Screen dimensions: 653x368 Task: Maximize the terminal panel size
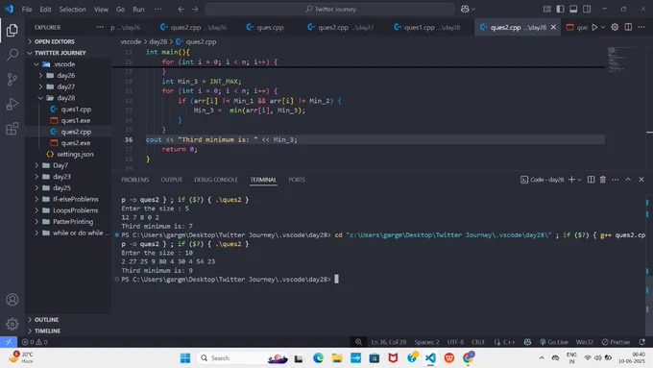click(628, 180)
